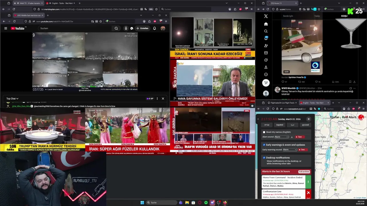Open X window list-all-tabs chevron
The width and height of the screenshot is (367, 206).
click(339, 3)
